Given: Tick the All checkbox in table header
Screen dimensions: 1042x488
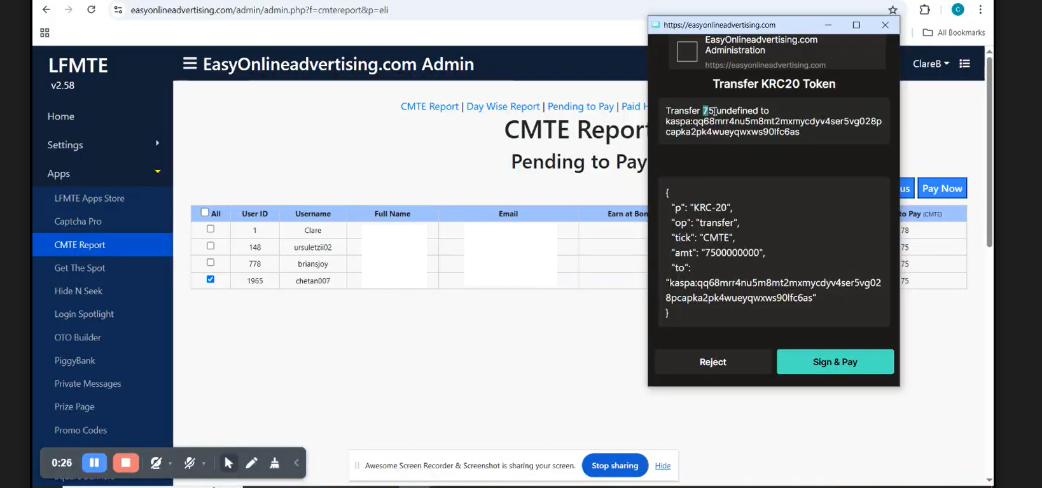Looking at the screenshot, I should (x=204, y=213).
